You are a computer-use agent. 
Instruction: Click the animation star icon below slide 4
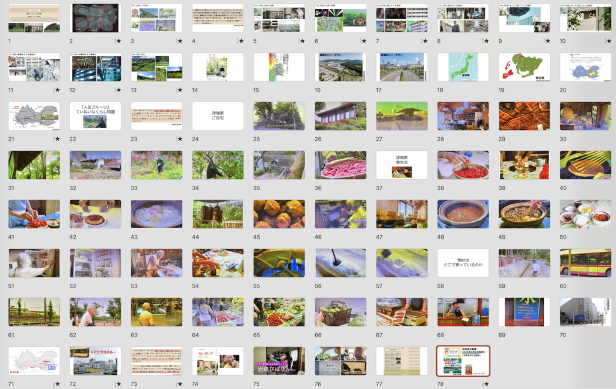click(x=241, y=41)
